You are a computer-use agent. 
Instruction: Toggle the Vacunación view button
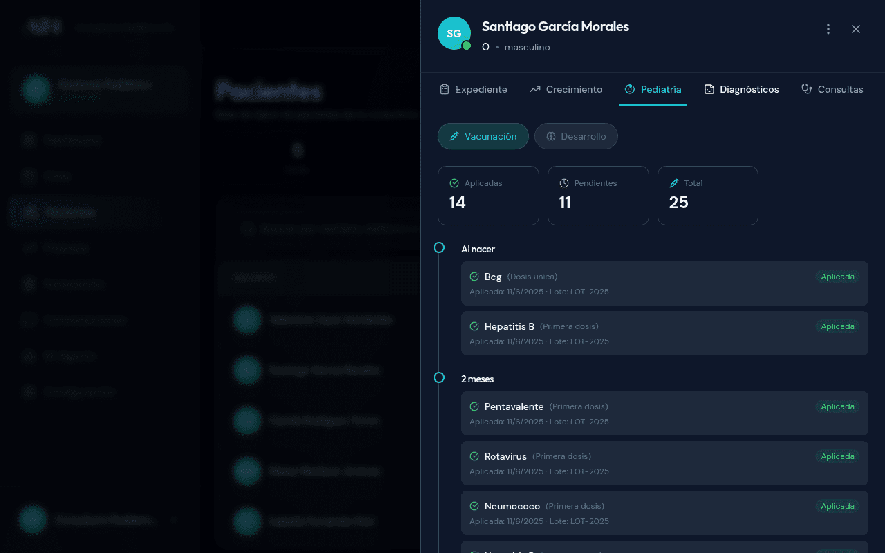[483, 136]
